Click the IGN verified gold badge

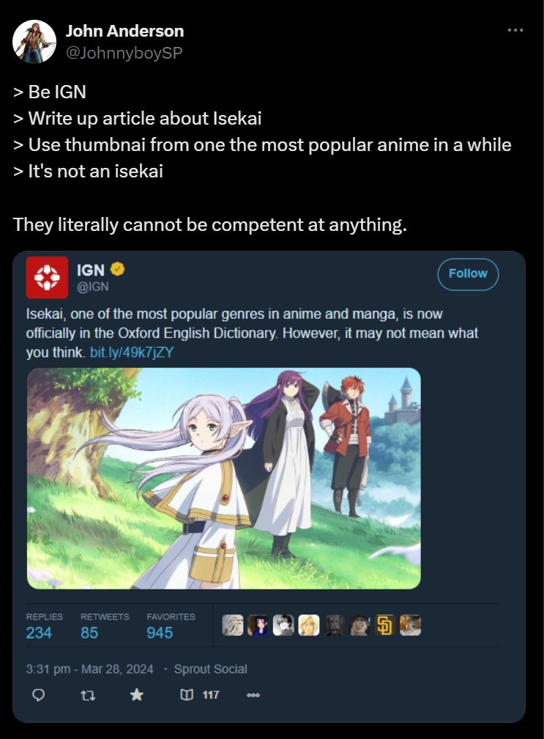click(x=117, y=269)
